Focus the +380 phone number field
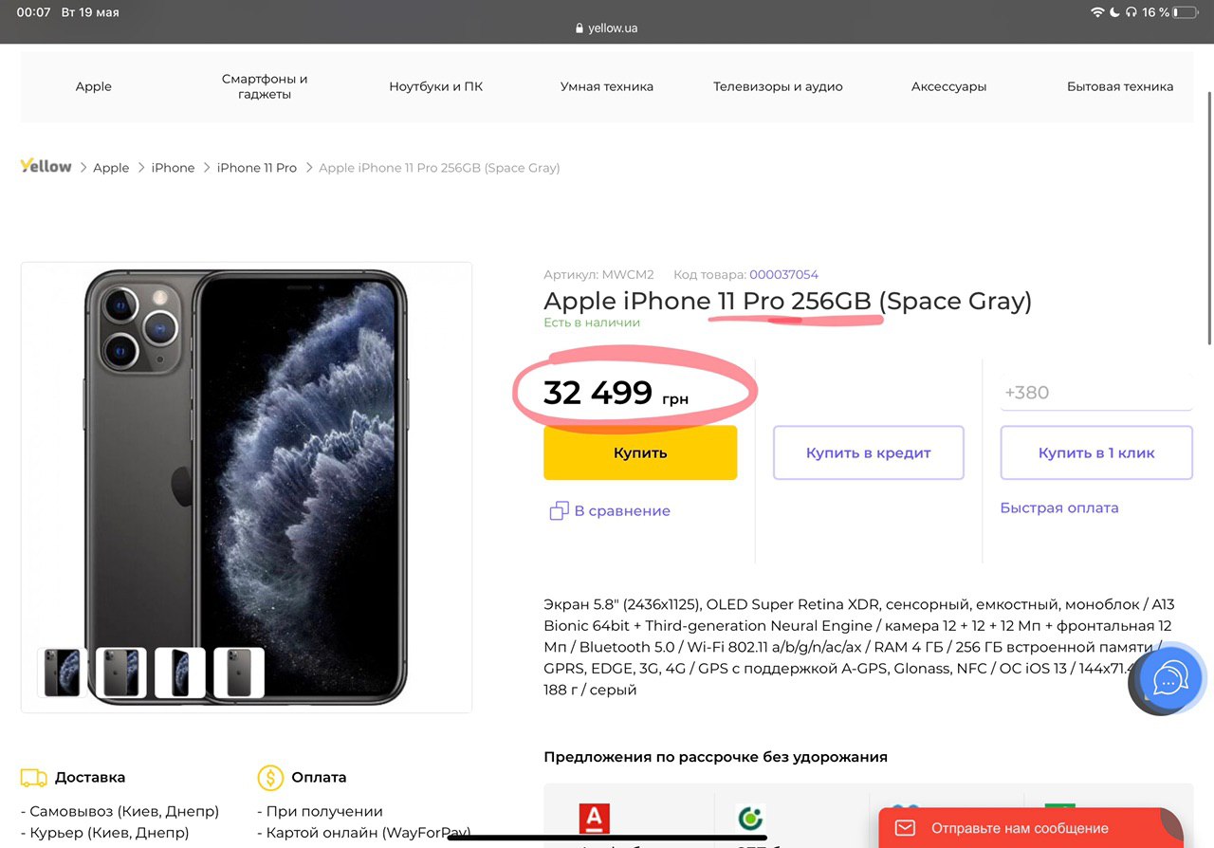The image size is (1214, 848). click(x=1095, y=393)
